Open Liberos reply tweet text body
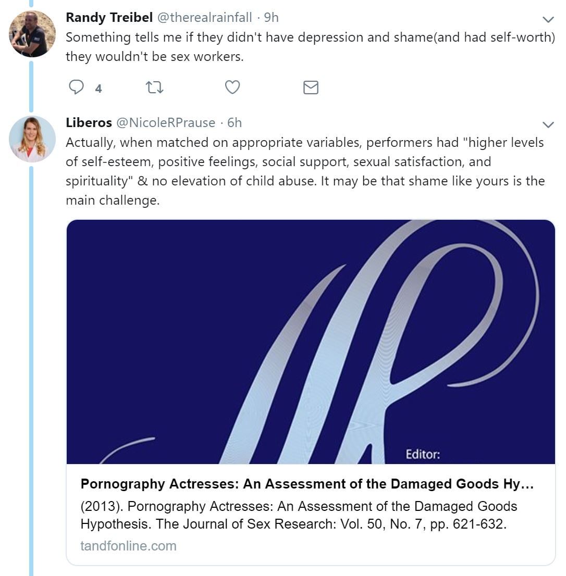 pyautogui.click(x=305, y=171)
